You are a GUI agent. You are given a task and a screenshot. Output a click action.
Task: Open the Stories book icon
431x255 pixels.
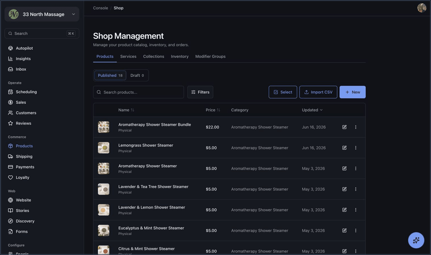click(11, 211)
